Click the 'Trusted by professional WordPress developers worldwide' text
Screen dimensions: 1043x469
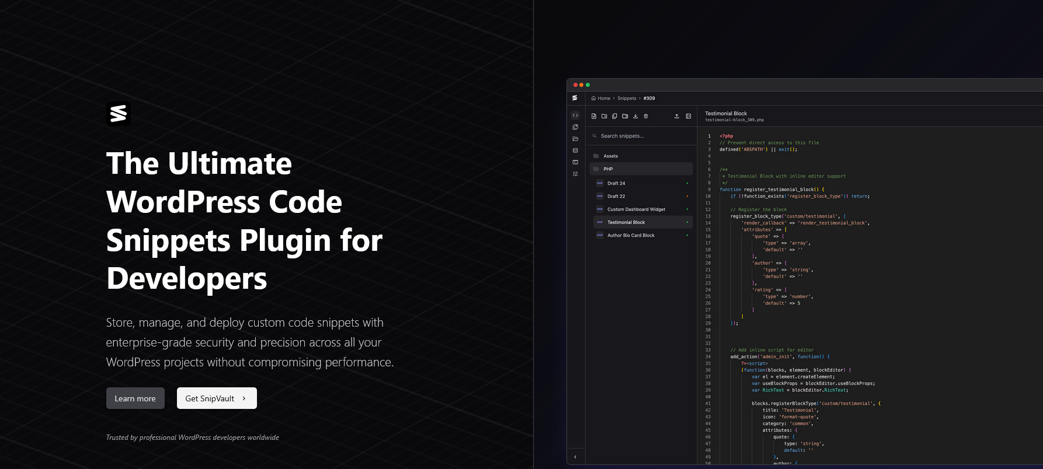coord(193,437)
